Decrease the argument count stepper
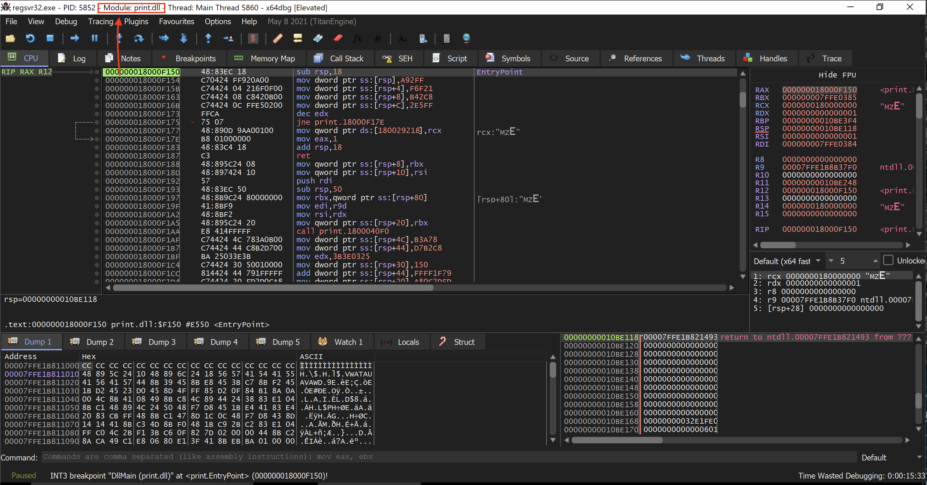927x485 pixels. (831, 261)
